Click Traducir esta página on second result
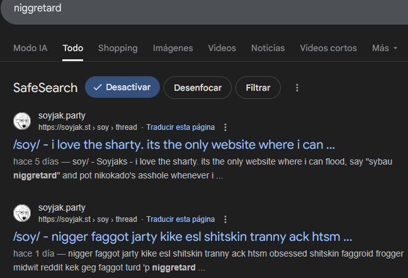The width and height of the screenshot is (408, 278). [x=181, y=219]
